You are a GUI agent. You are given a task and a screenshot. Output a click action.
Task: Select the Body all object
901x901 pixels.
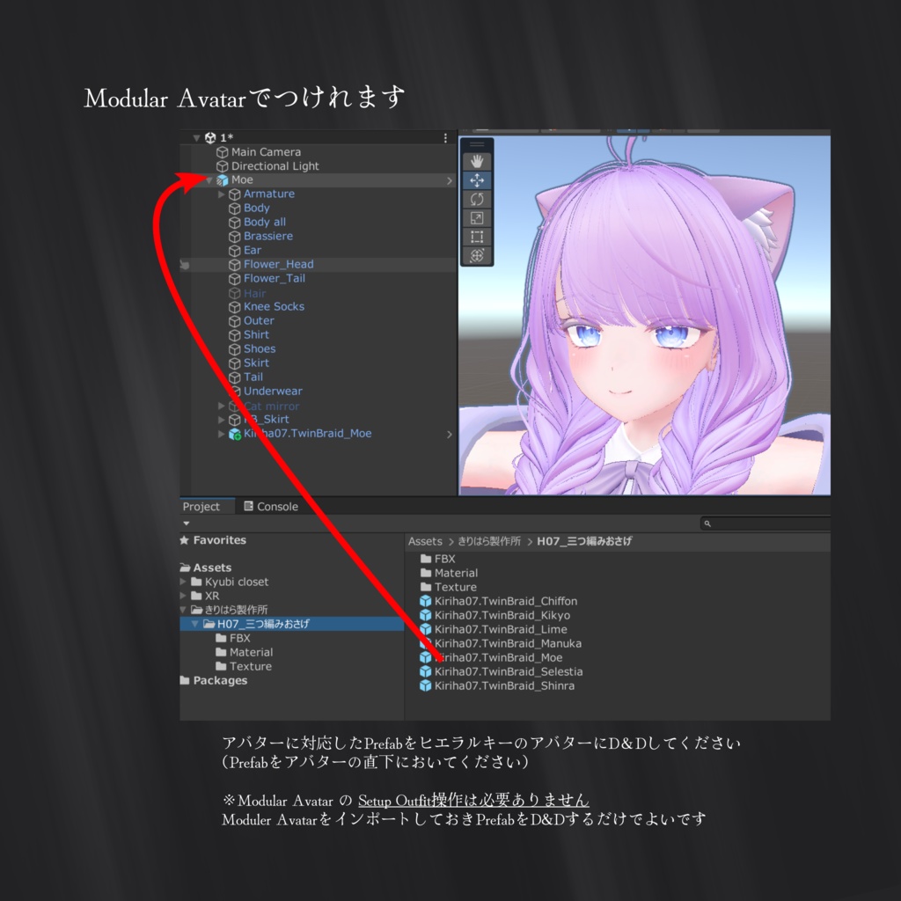pos(264,222)
